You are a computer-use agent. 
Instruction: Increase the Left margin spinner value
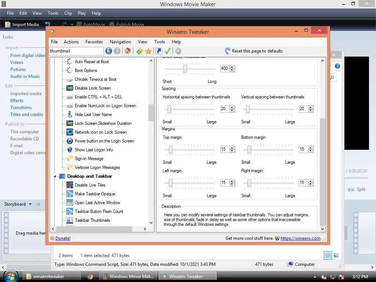click(x=232, y=181)
